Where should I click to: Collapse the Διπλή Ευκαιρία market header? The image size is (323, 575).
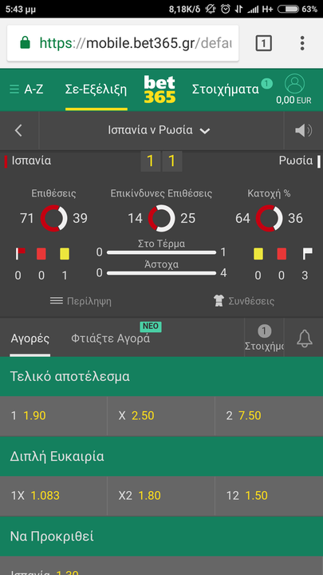pyautogui.click(x=161, y=457)
